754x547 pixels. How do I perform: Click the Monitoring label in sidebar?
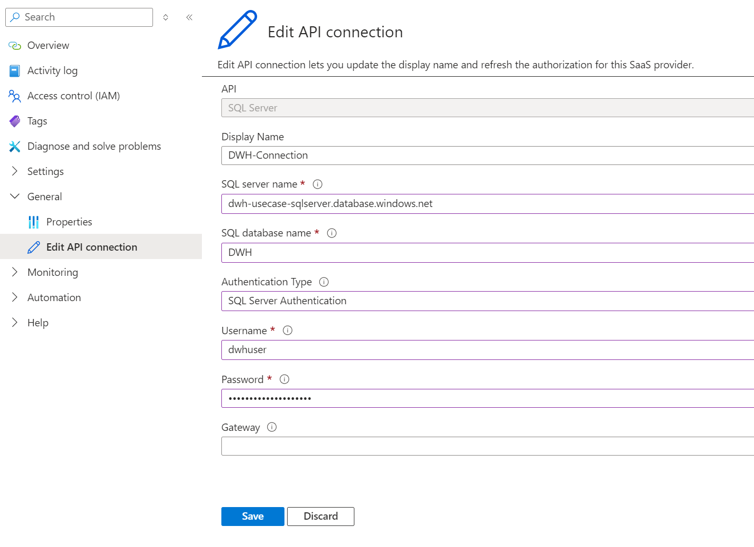click(x=53, y=273)
